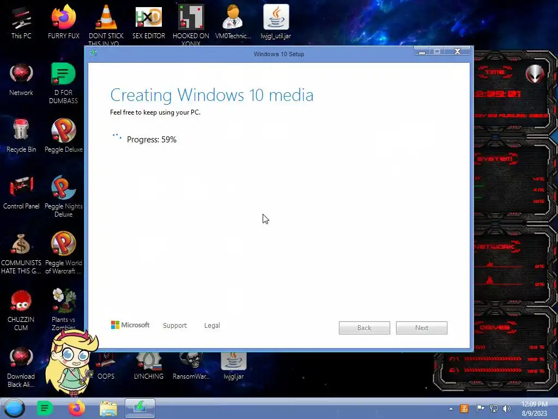Select Windows 10 Setup taskbar button
558x419 pixels.
pos(140,408)
